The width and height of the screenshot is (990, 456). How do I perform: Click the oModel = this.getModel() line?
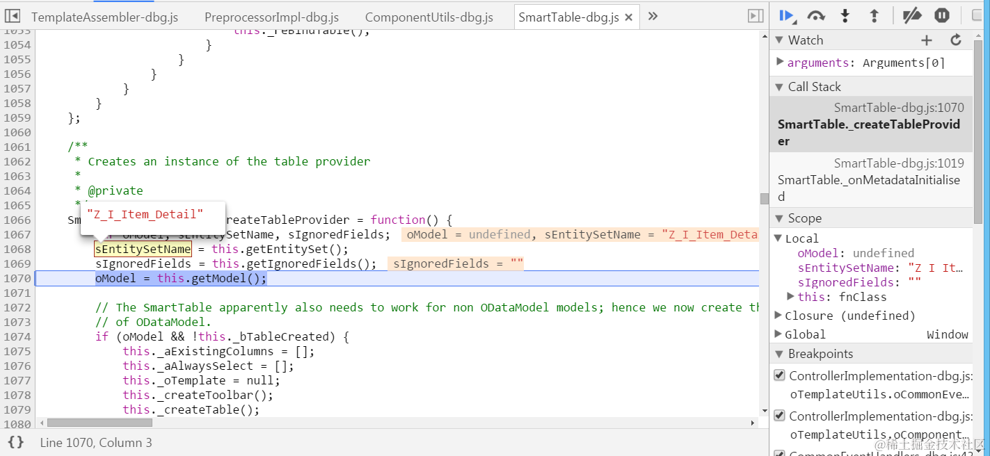pos(181,278)
